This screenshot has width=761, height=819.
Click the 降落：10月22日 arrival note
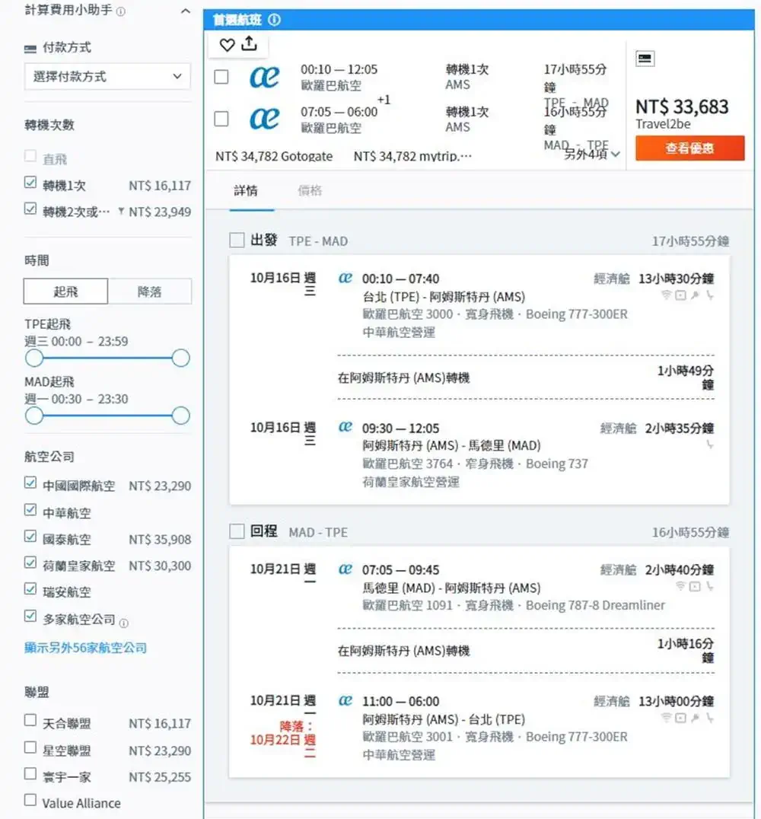point(283,739)
